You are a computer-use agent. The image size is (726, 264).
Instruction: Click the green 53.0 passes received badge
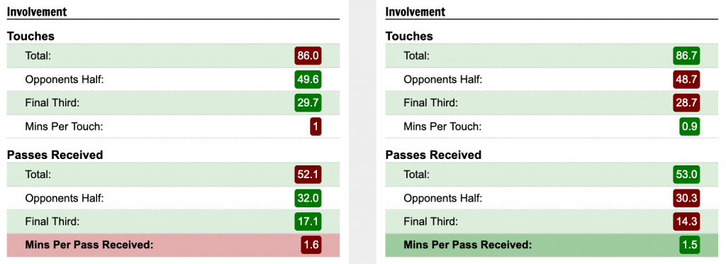686,175
